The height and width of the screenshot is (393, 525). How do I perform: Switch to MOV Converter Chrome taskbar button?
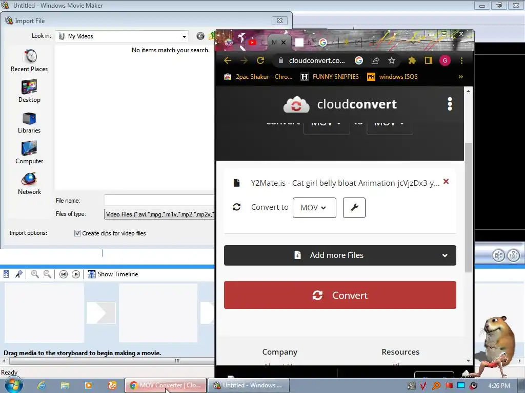tap(166, 385)
